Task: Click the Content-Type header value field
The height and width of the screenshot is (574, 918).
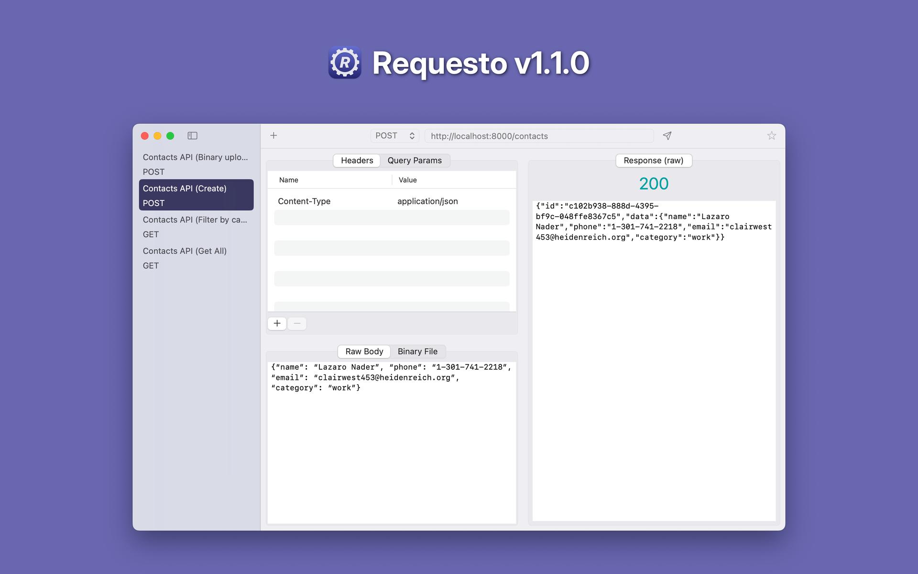Action: click(428, 201)
